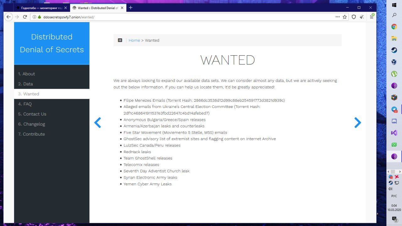Open the Contribute sidebar item
The width and height of the screenshot is (402, 226).
(52, 134)
